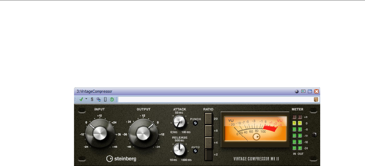Screen dimensions: 365x166
Task: Click the Release time knob
Action: coord(179,149)
